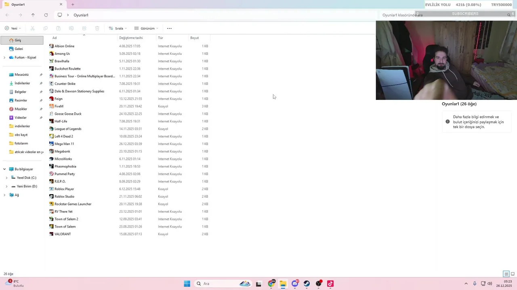This screenshot has height=290, width=517.
Task: Select the Roblox Studio shortcut icon
Action: coord(51,197)
